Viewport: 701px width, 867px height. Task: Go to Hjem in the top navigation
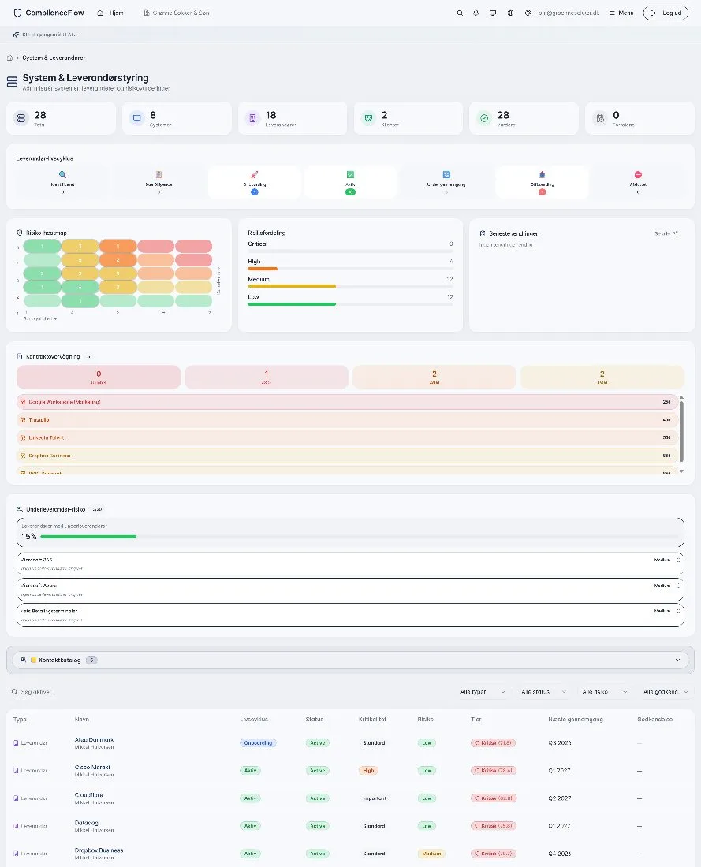pyautogui.click(x=110, y=13)
